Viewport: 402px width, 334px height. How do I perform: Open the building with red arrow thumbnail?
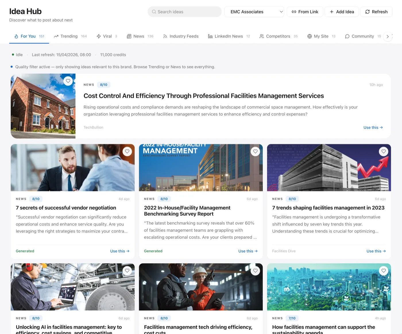point(329,168)
